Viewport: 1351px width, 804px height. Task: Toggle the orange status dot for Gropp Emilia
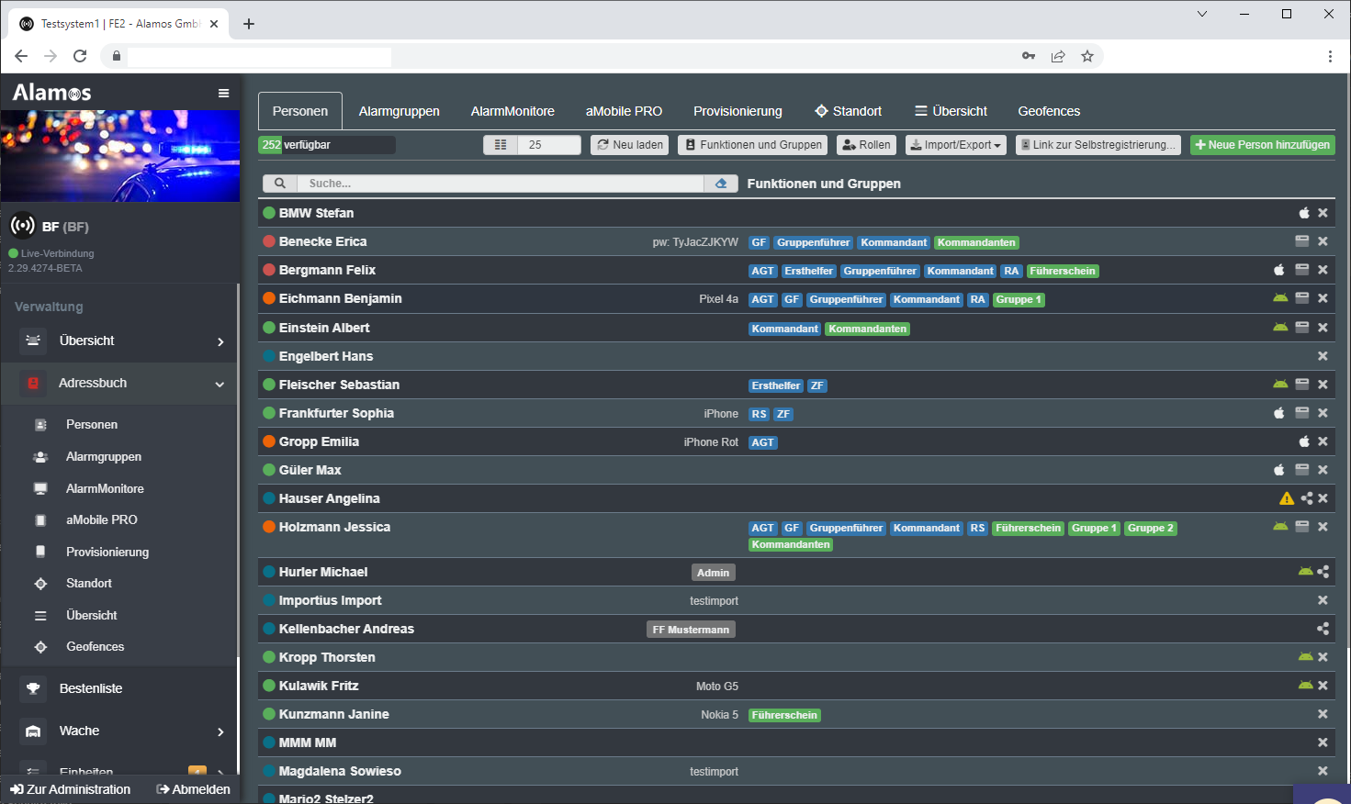(x=269, y=441)
